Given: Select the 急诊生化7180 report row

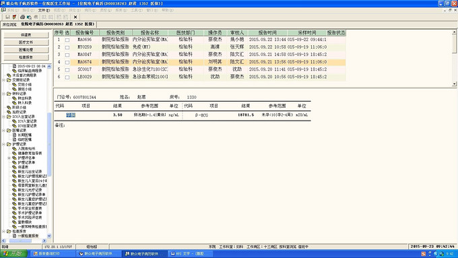Looking at the screenshot, I should point(200,69).
